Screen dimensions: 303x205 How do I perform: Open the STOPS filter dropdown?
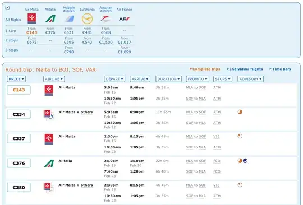coord(223,79)
